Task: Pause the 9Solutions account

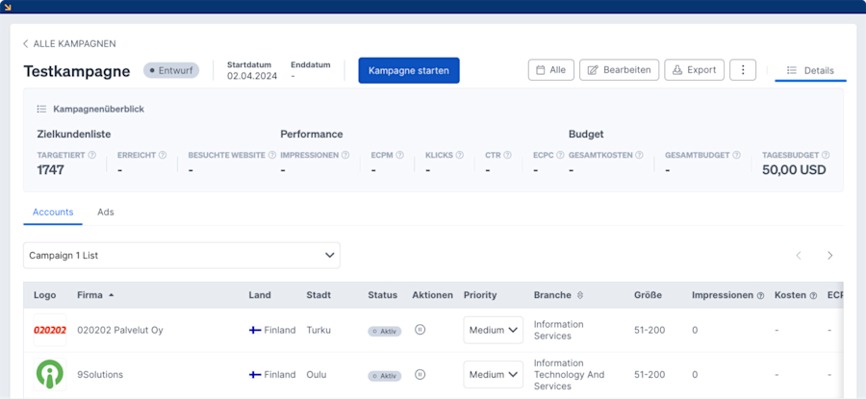Action: pyautogui.click(x=420, y=375)
